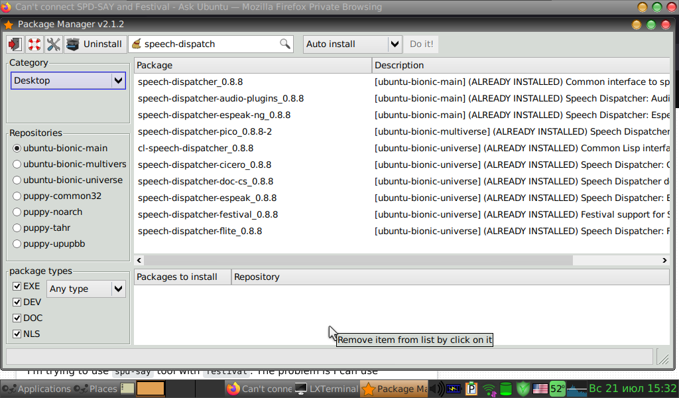Click the Repository column header
This screenshot has width=679, height=398.
click(450, 277)
